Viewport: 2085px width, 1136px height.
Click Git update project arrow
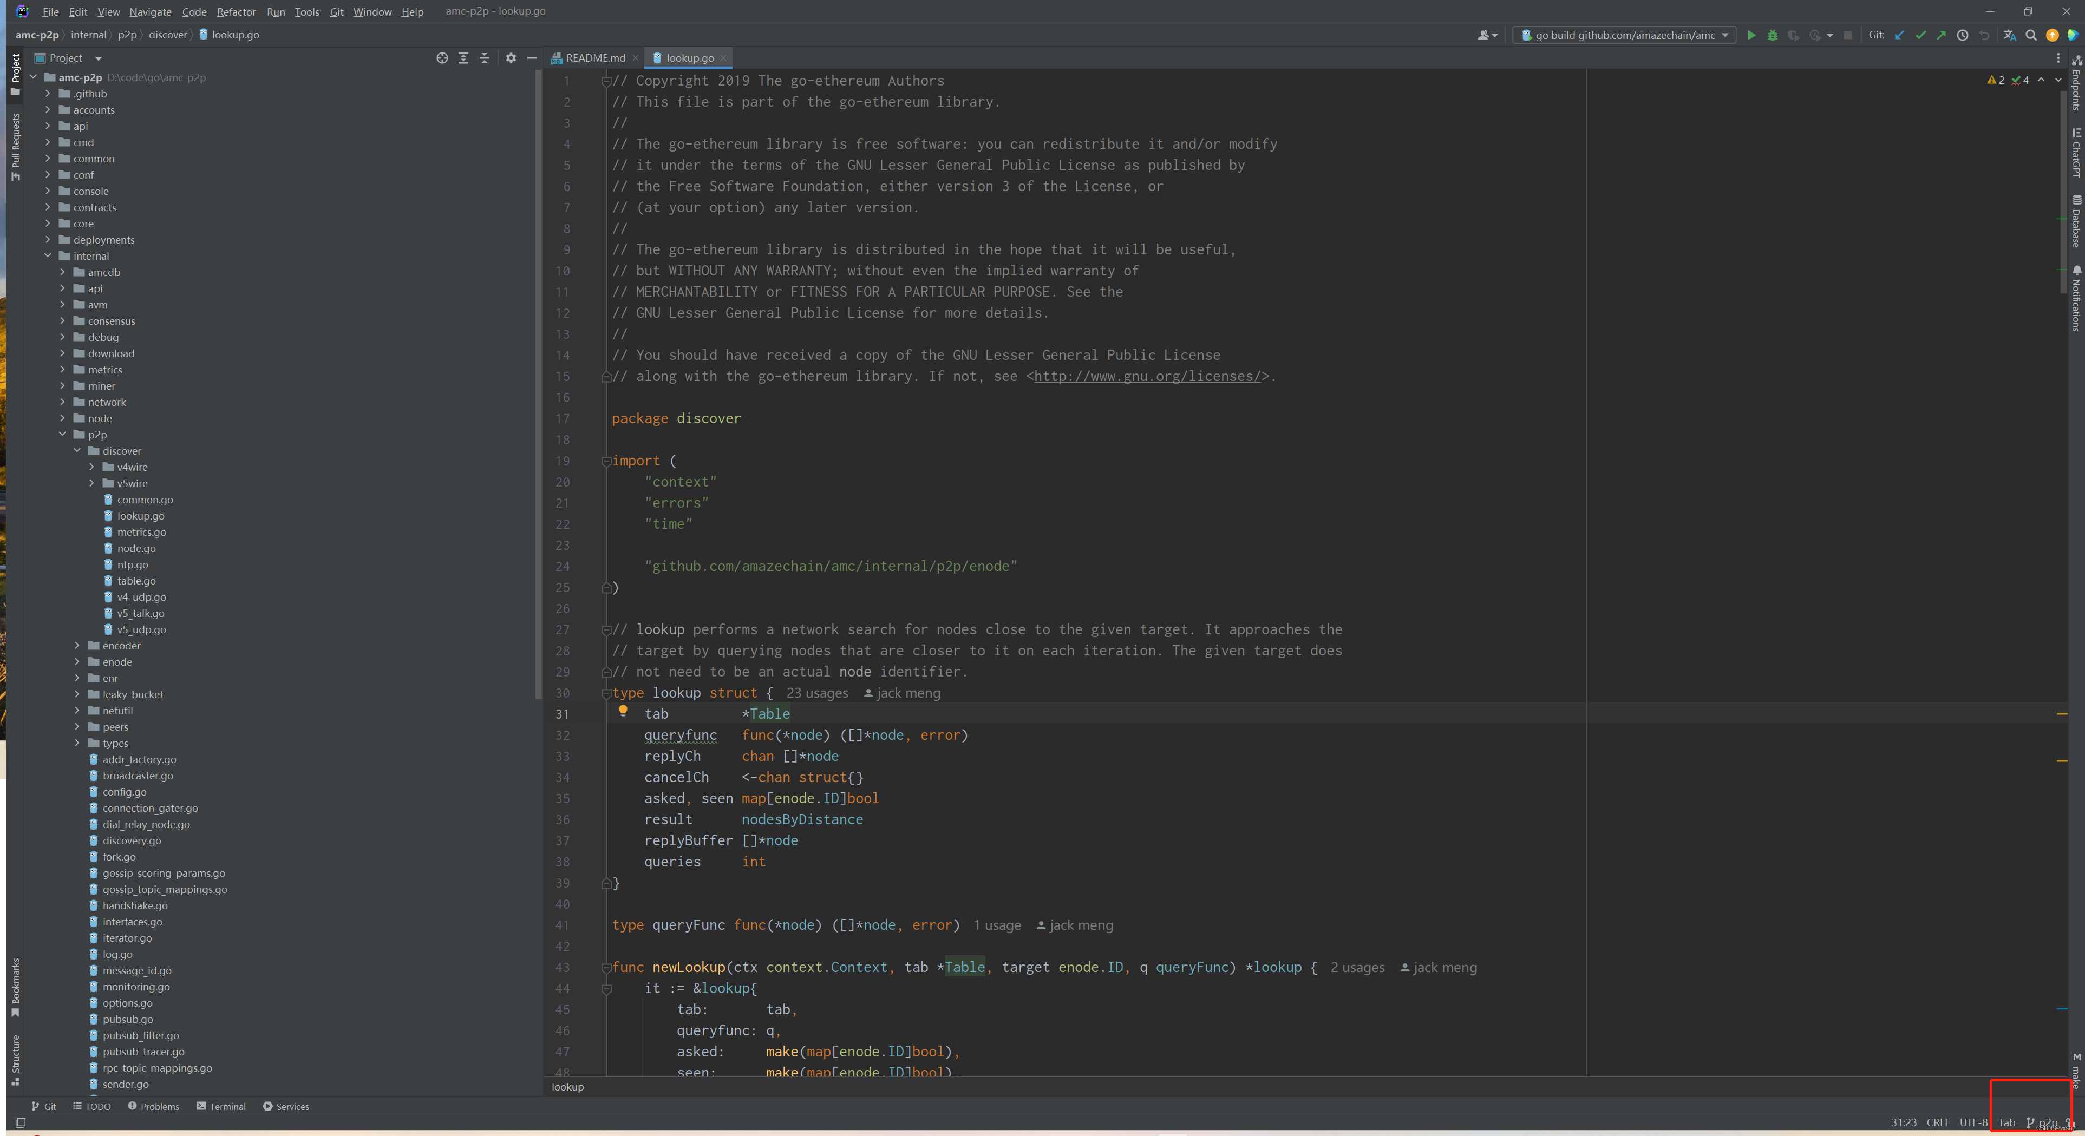[x=1899, y=36]
